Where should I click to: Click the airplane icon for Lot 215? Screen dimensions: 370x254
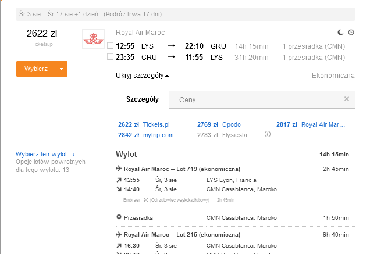pos(119,234)
